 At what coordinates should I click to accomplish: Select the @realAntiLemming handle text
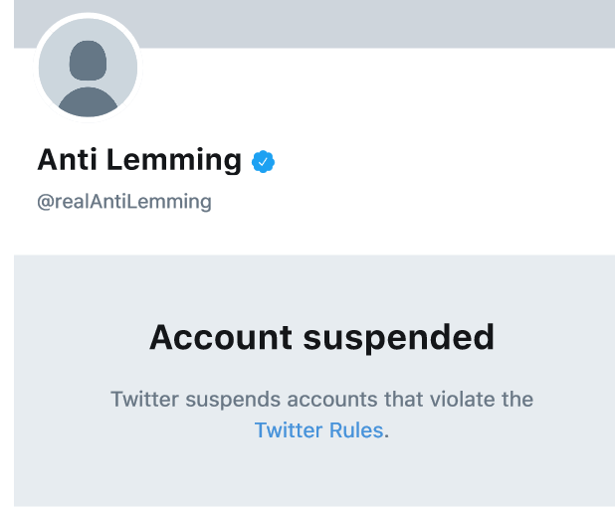[x=124, y=202]
